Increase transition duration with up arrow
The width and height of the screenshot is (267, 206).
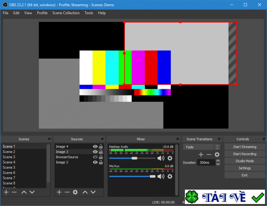pyautogui.click(x=218, y=161)
